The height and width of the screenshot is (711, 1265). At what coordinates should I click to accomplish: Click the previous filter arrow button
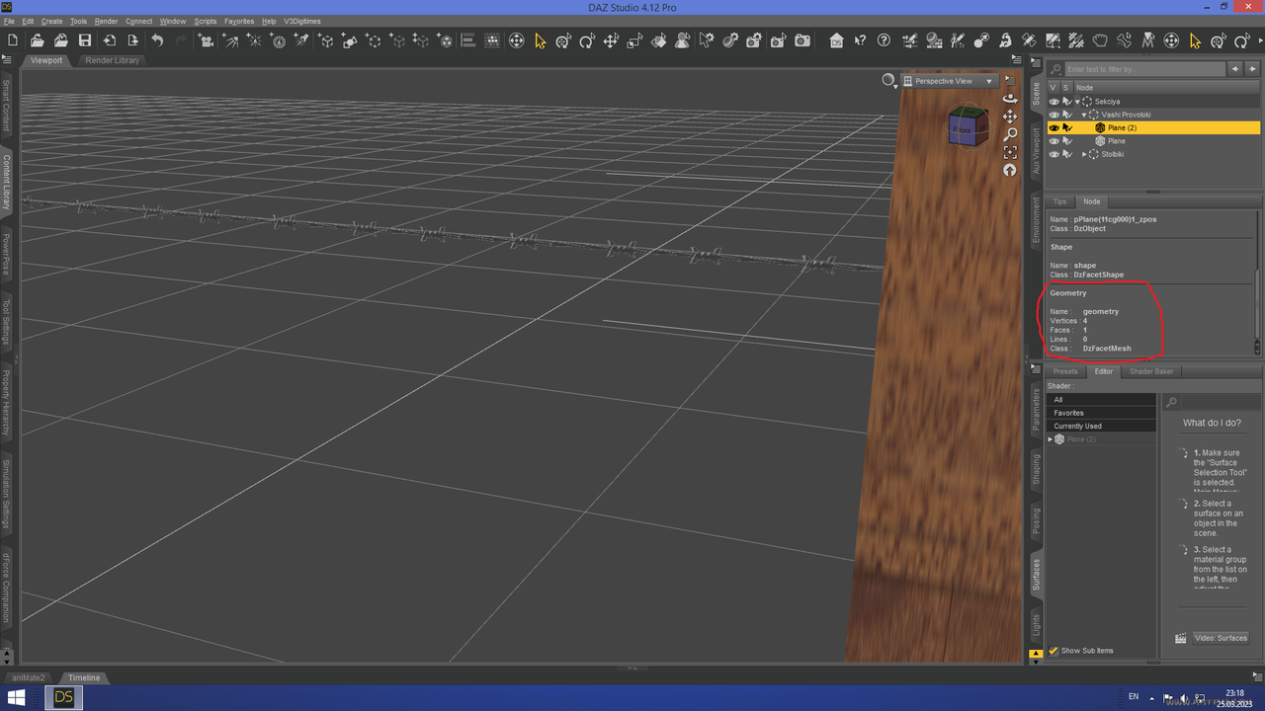1235,69
